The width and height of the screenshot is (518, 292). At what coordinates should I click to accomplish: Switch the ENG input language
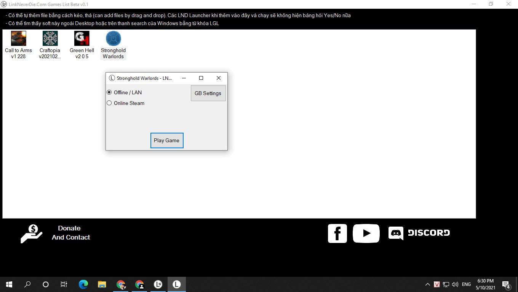[466, 284]
